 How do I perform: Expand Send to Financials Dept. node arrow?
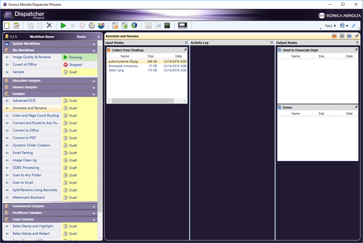[356, 50]
